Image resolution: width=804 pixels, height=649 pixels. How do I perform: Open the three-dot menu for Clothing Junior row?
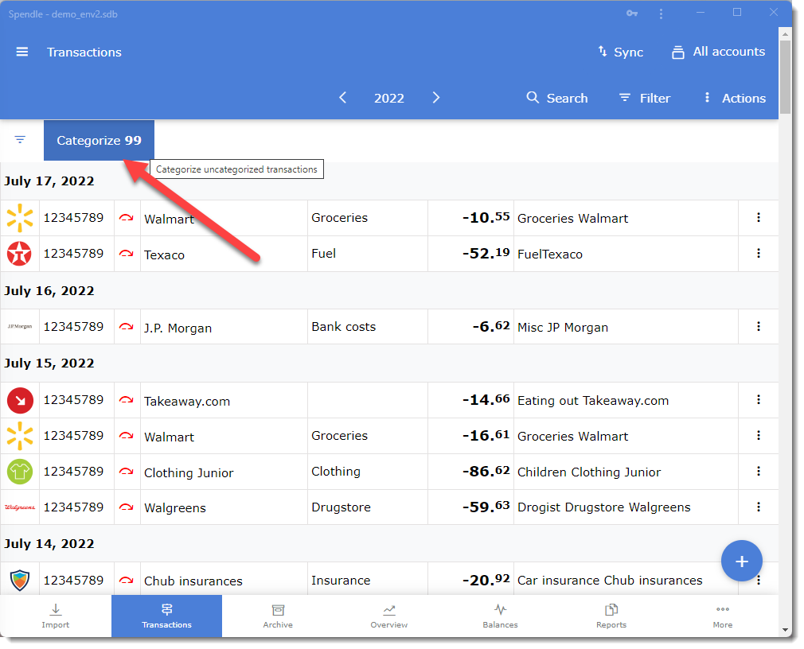point(759,472)
